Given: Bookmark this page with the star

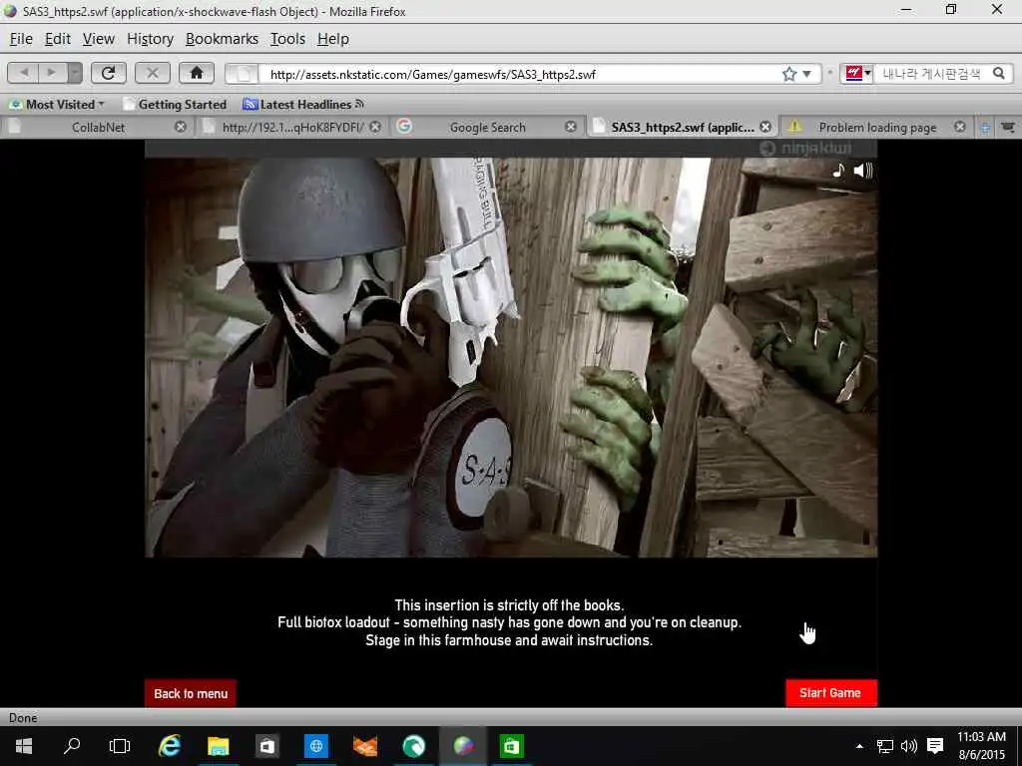Looking at the screenshot, I should coord(789,74).
